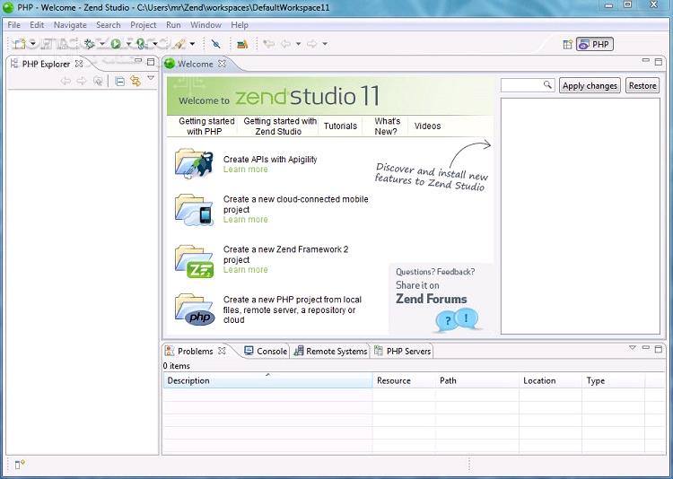Expand the External Tools dropdown arrow
This screenshot has height=479, width=673.
155,44
